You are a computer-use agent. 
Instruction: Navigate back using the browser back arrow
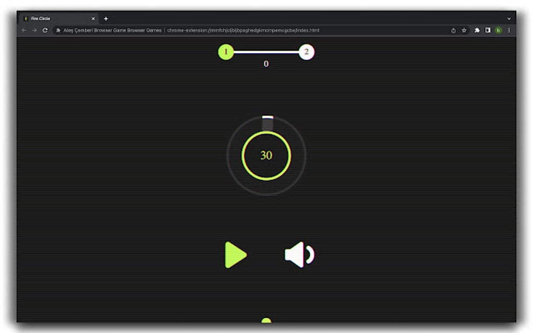coord(25,30)
